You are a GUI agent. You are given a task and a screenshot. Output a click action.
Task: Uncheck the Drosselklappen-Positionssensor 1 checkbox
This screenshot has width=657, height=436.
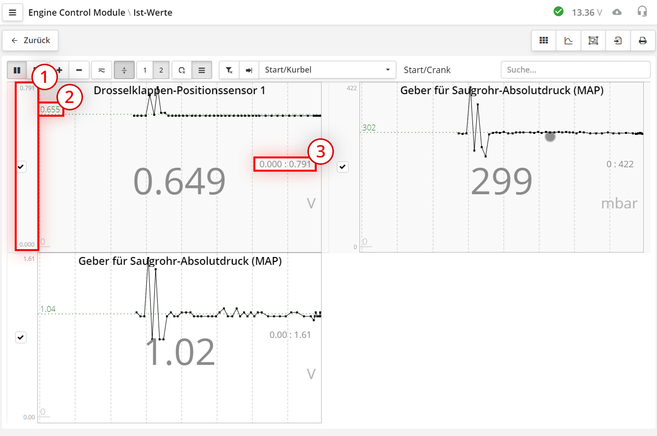point(21,167)
